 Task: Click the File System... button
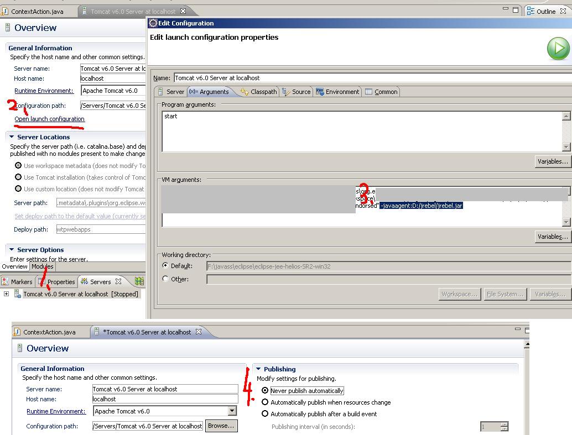coord(505,294)
